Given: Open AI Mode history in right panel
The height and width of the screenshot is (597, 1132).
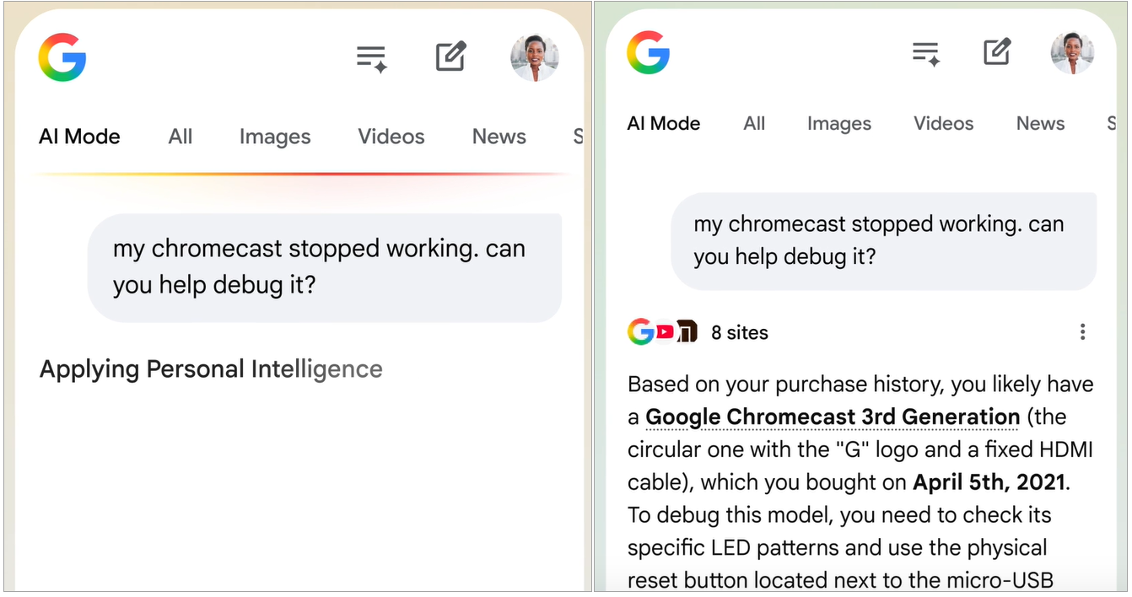Looking at the screenshot, I should pyautogui.click(x=926, y=53).
